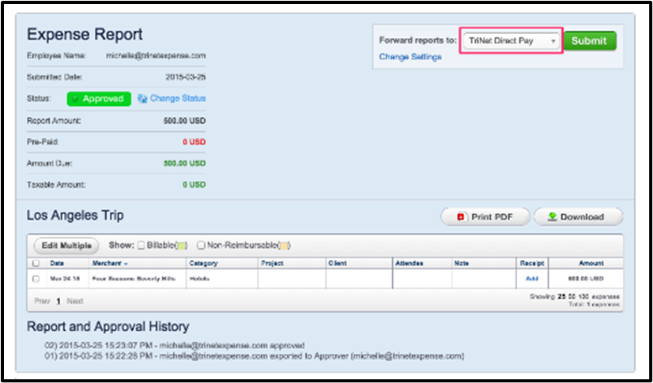653x383 pixels.
Task: Click history entry 01 exported to Approver
Action: coord(255,356)
